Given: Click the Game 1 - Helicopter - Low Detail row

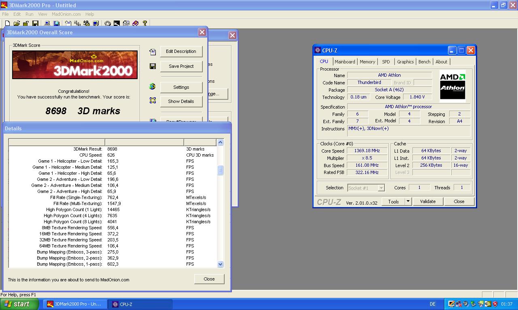Looking at the screenshot, I should point(113,161).
